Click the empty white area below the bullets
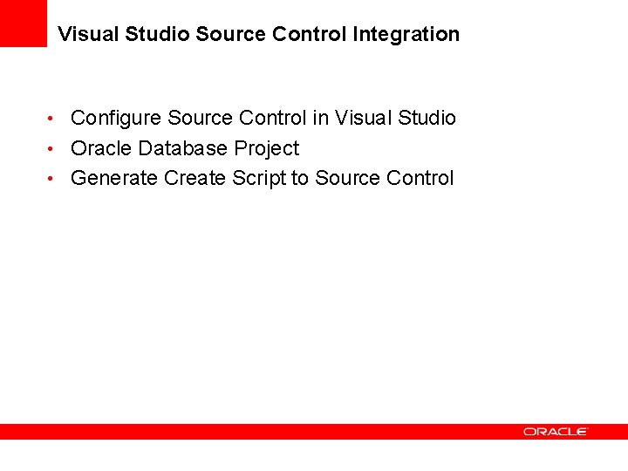The width and height of the screenshot is (628, 471). (314, 305)
